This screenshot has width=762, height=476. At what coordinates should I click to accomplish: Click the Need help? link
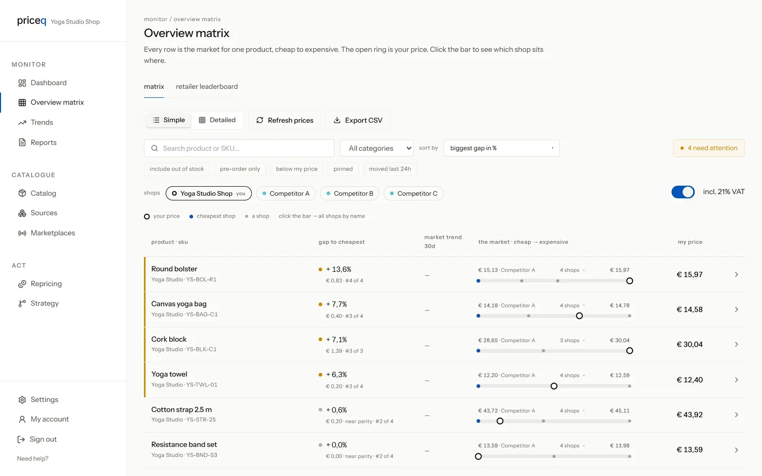click(33, 459)
